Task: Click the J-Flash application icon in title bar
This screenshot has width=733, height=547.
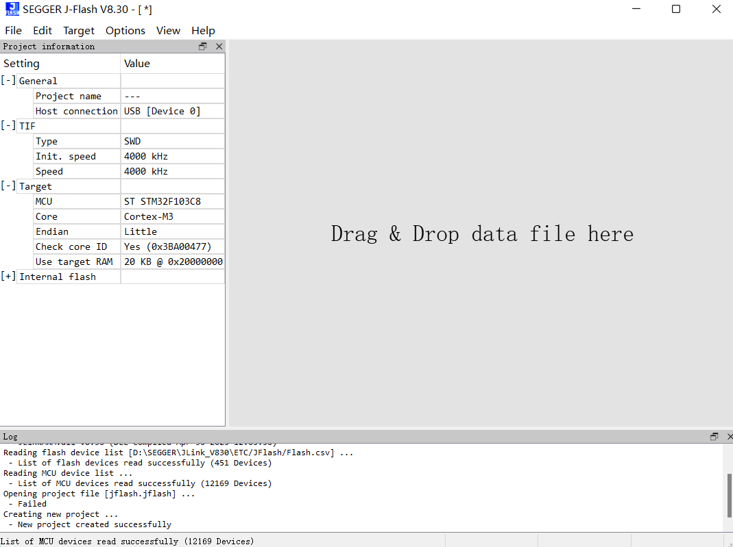Action: (12, 9)
